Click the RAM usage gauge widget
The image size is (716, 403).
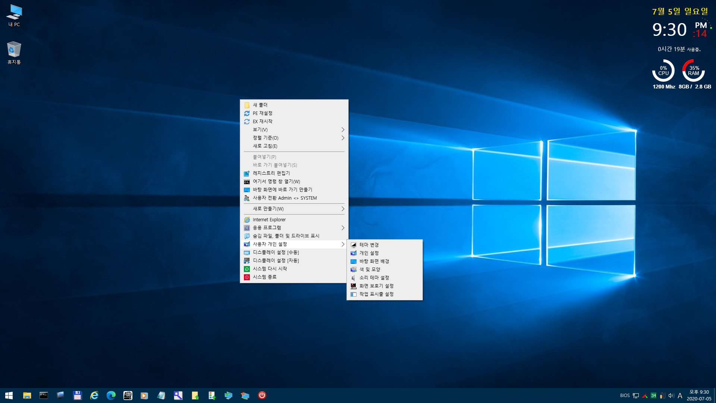694,71
